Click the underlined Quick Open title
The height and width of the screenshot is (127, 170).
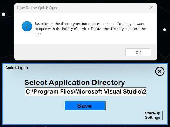tap(17, 68)
